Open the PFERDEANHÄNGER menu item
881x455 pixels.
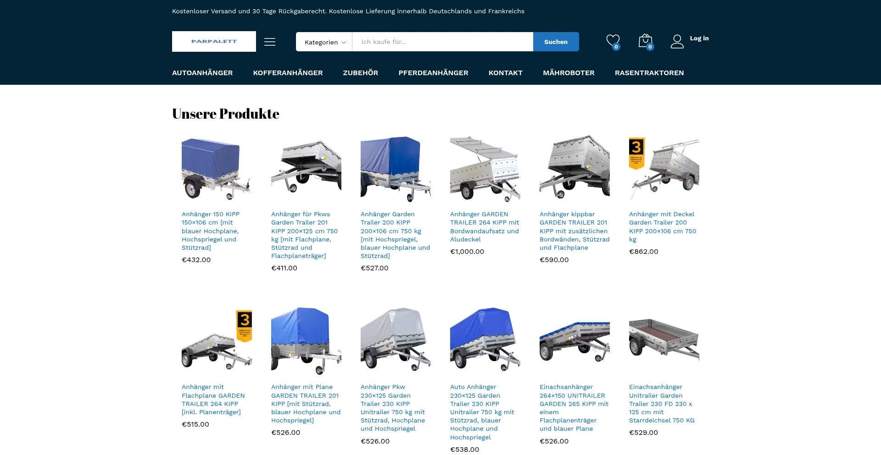(433, 73)
